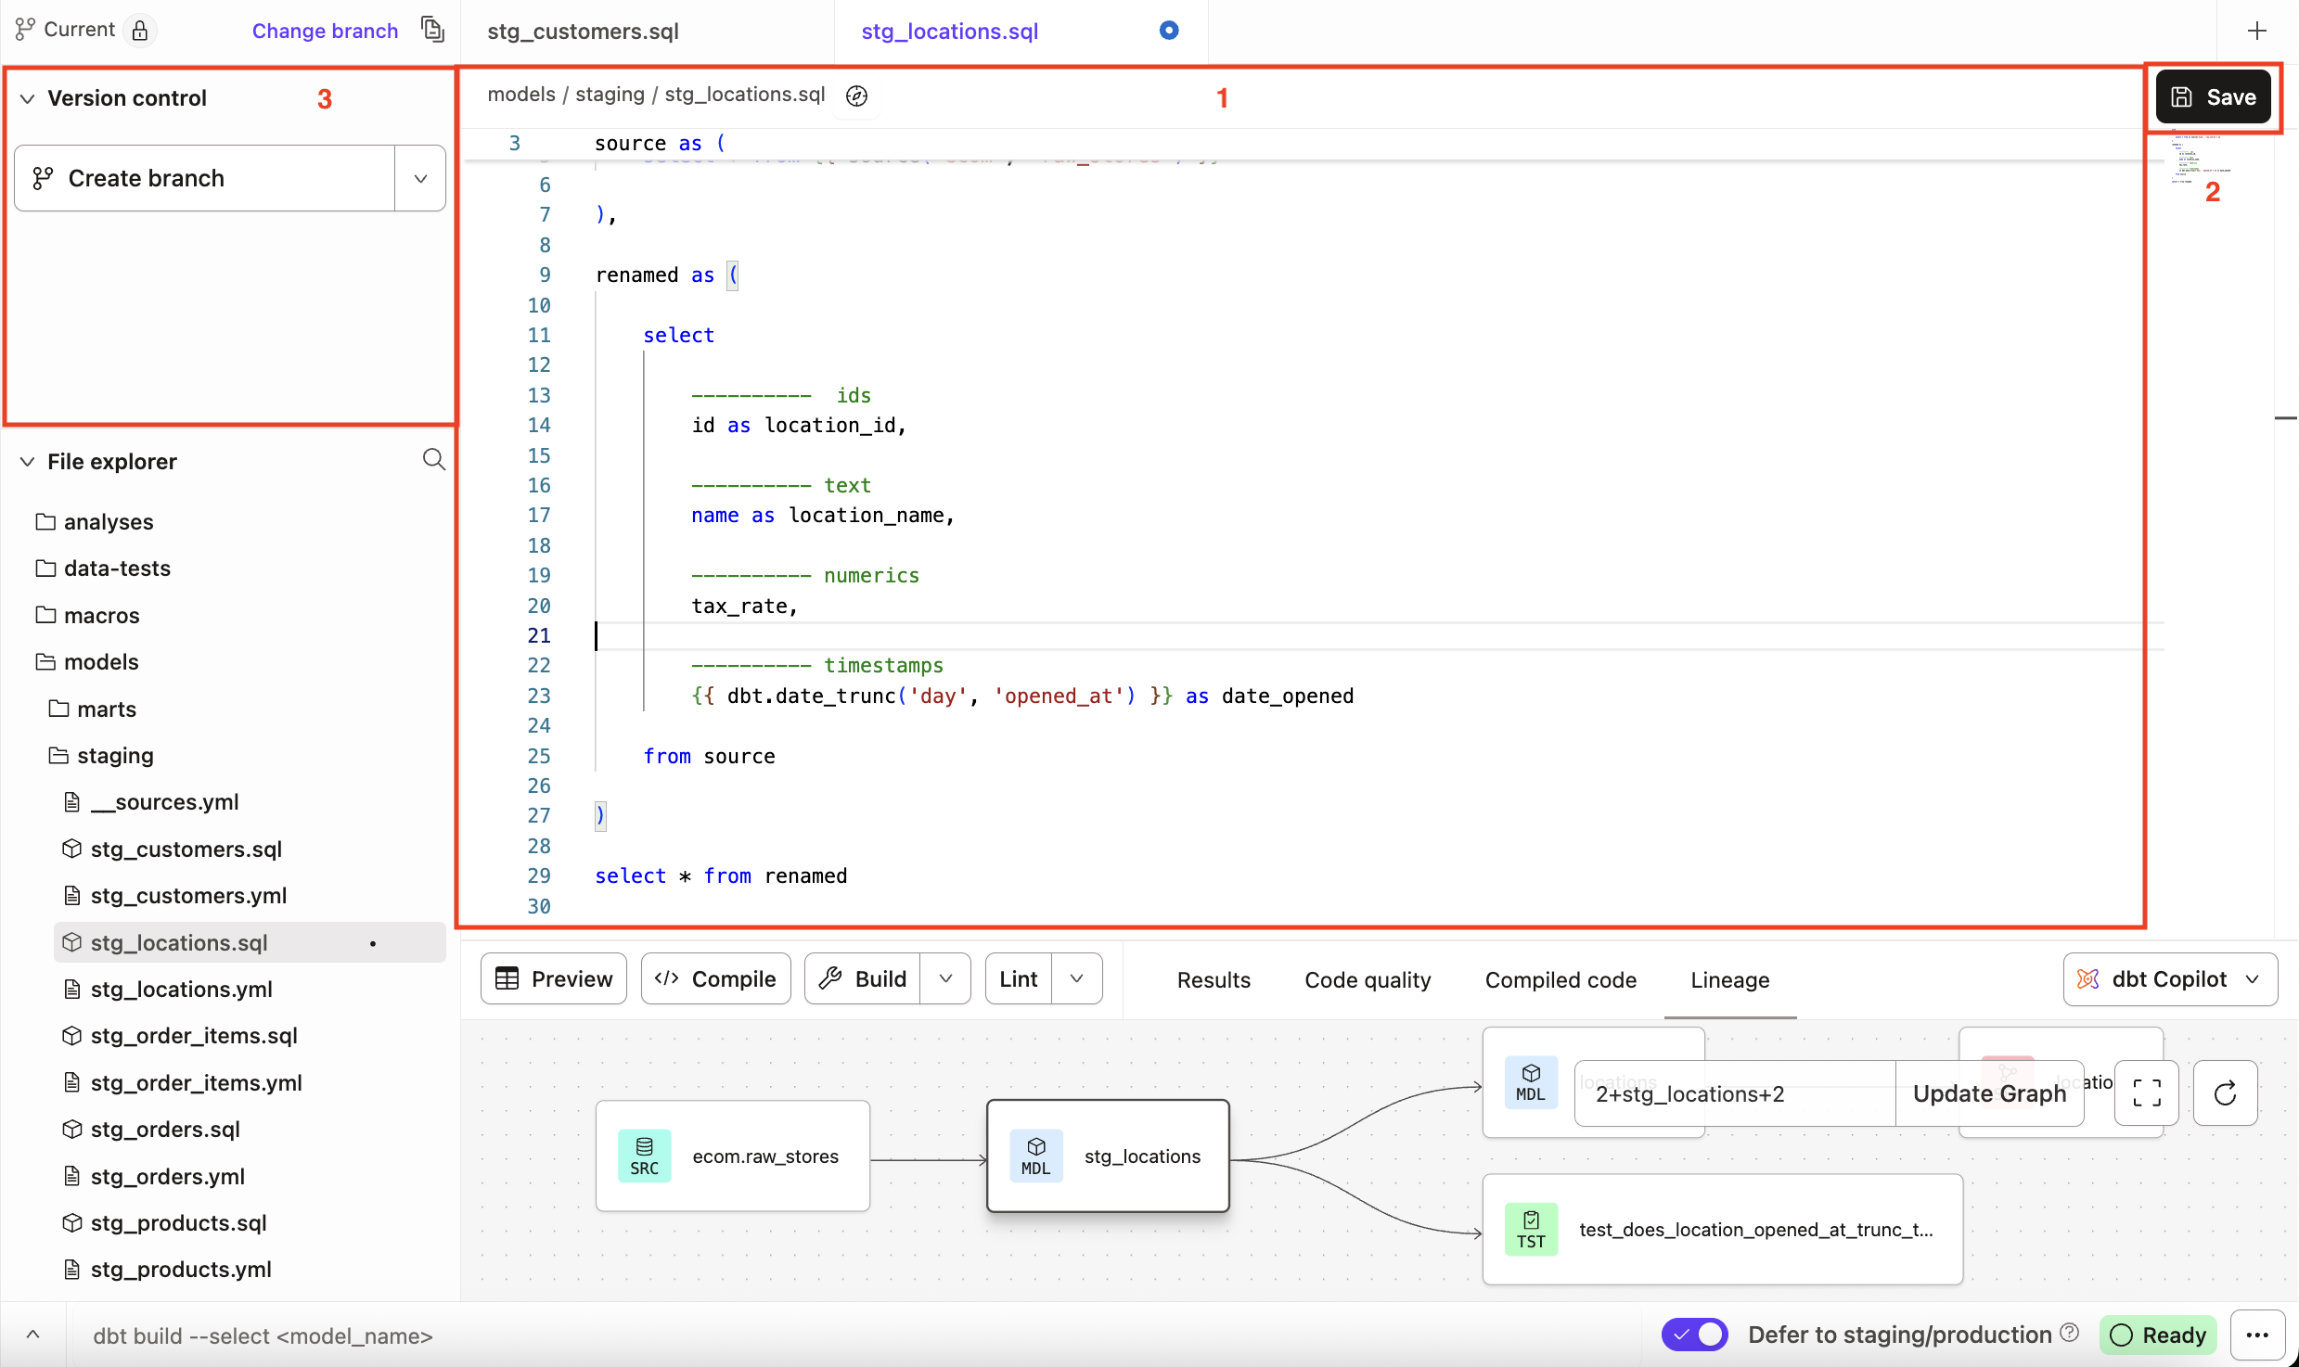Open the Build options dropdown
2299x1367 pixels.
coord(945,978)
